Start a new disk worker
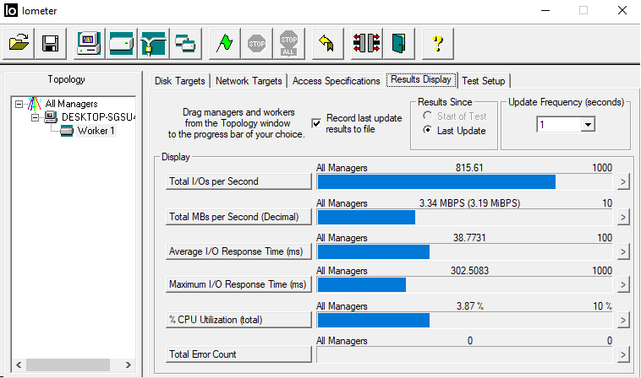The image size is (641, 378). click(121, 43)
